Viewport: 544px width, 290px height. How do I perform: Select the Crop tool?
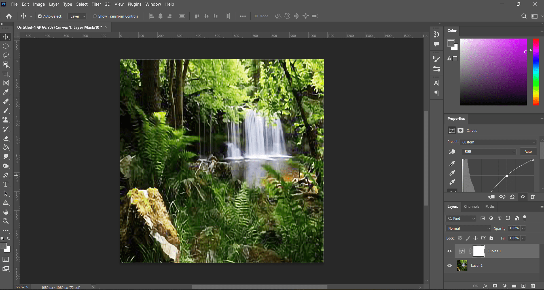(x=6, y=74)
